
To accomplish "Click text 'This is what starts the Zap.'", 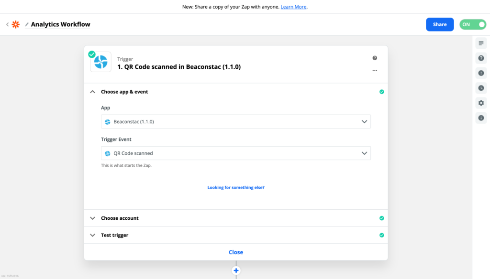I will [x=126, y=165].
